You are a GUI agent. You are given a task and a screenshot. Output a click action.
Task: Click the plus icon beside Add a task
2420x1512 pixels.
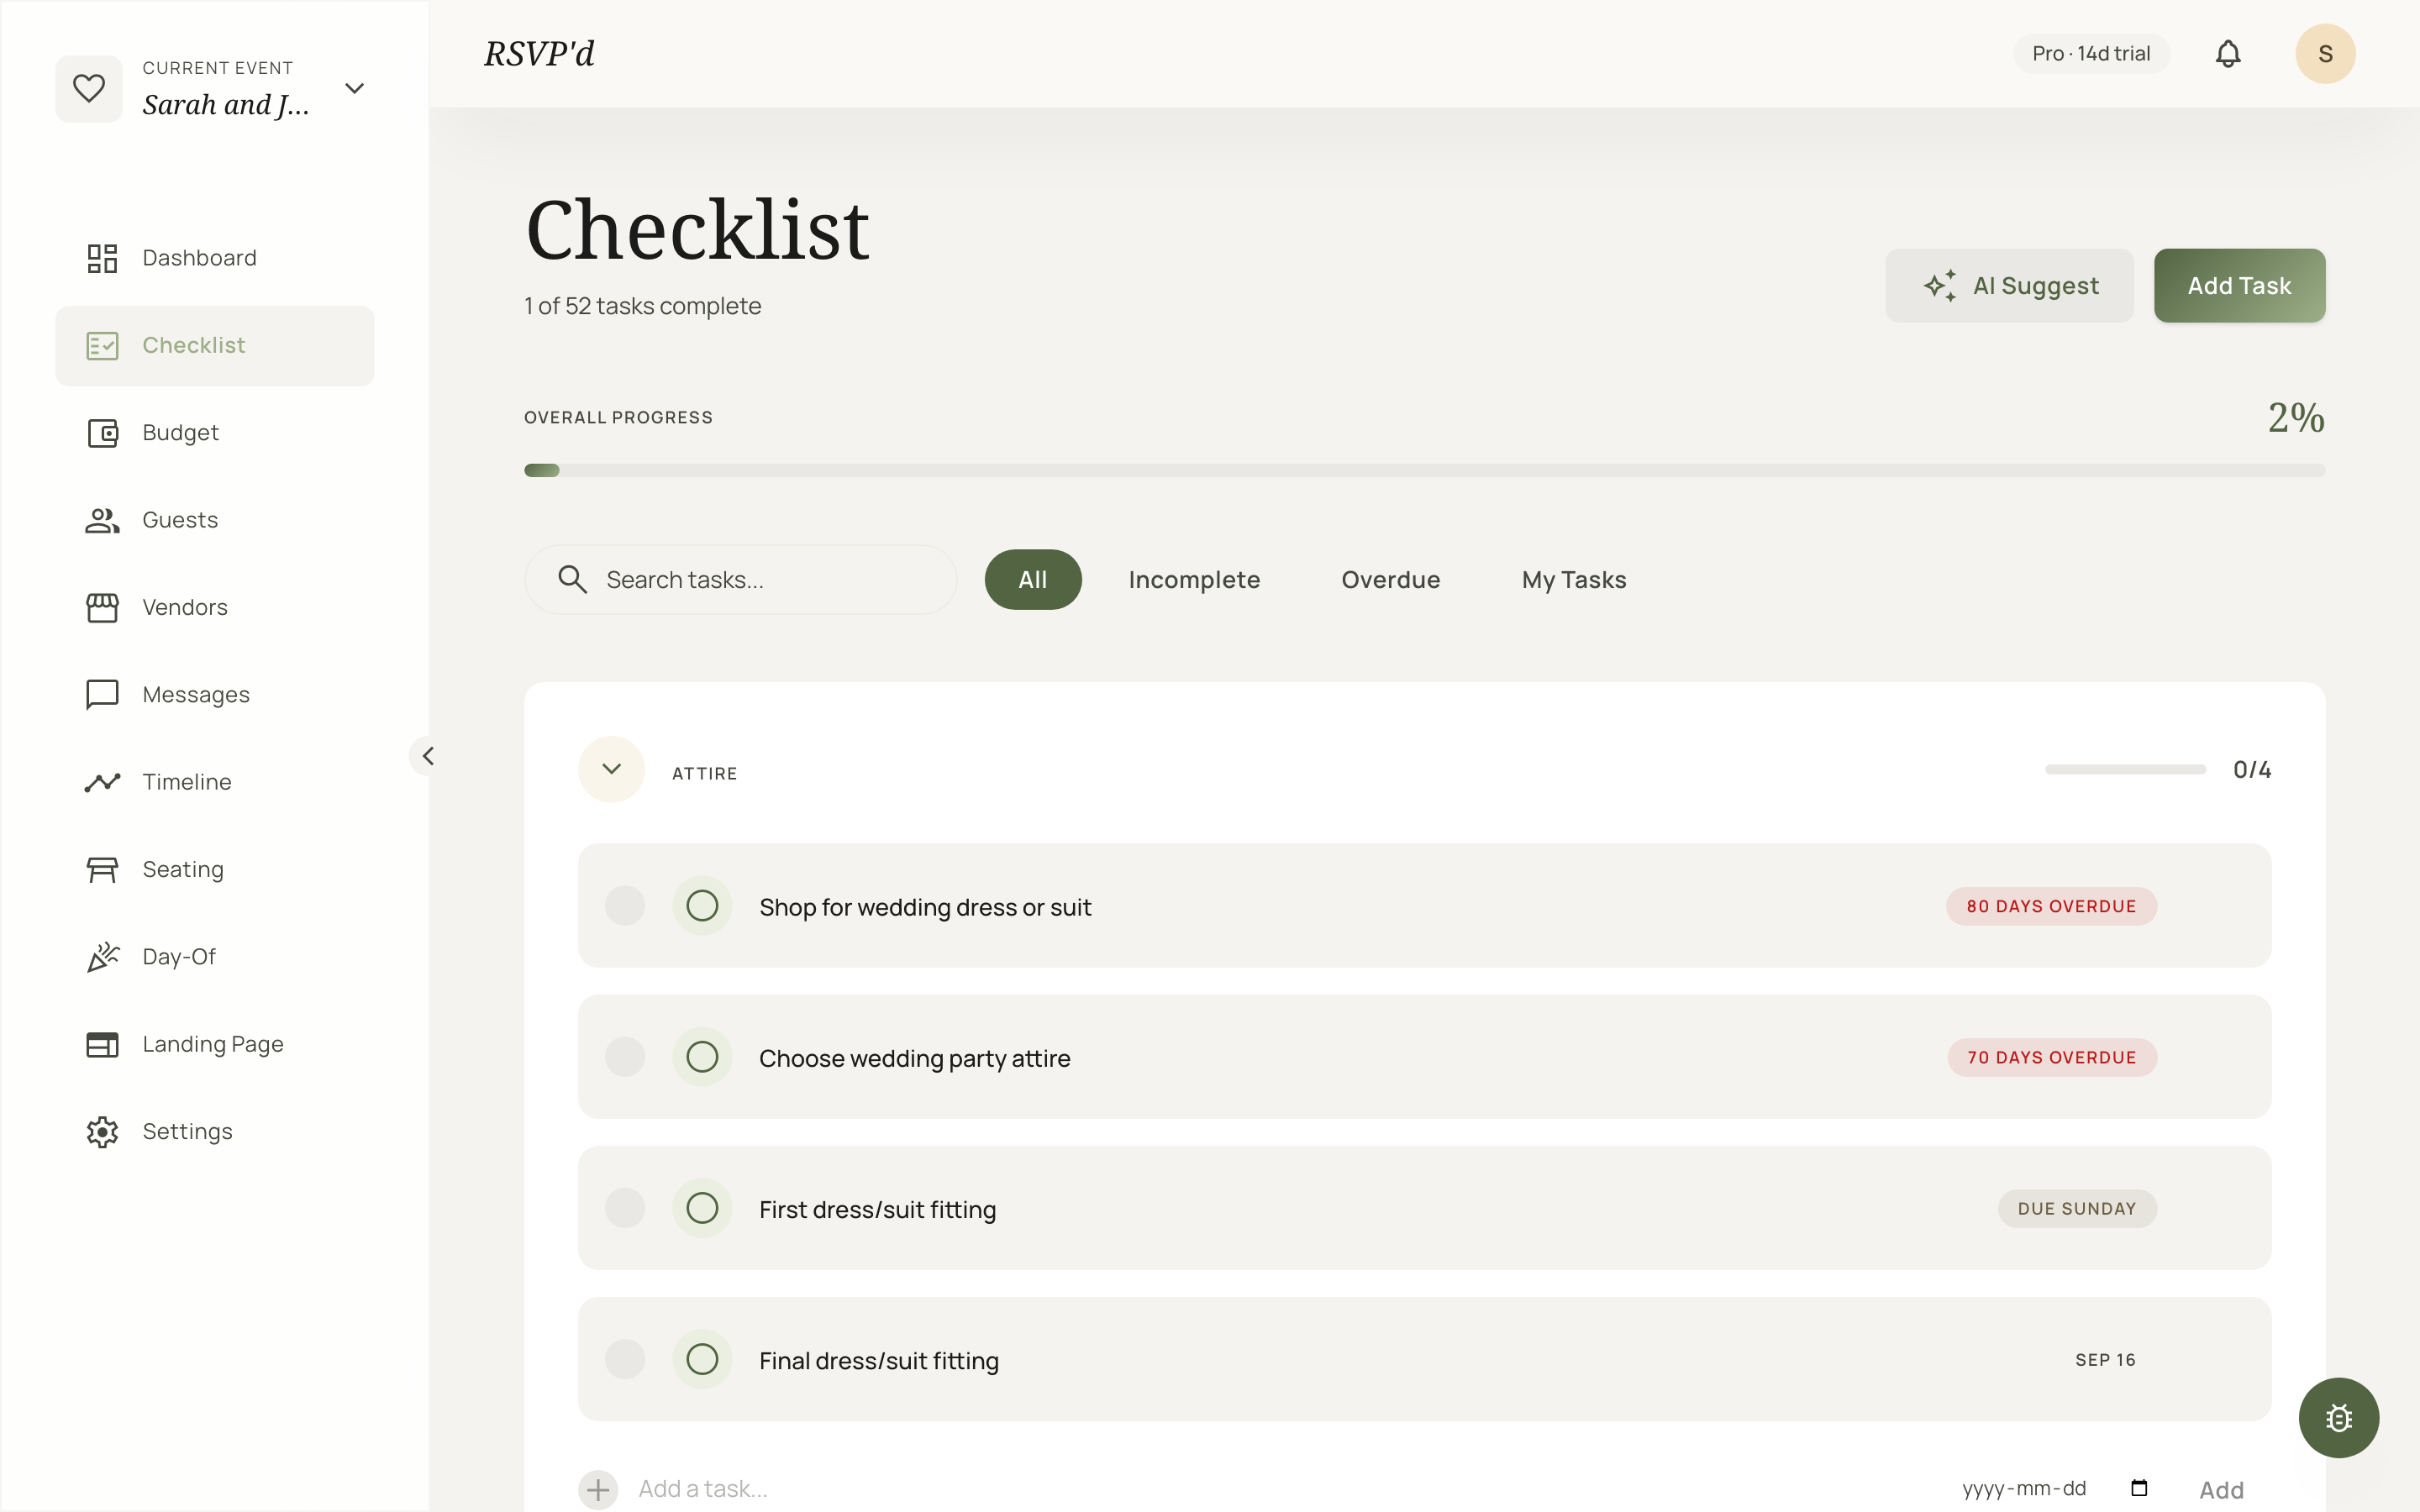[598, 1489]
